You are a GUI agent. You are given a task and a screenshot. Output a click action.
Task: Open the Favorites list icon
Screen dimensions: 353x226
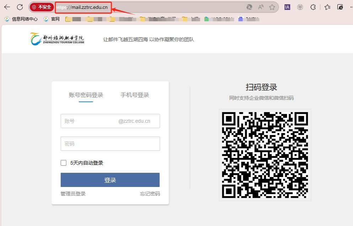tap(327, 7)
